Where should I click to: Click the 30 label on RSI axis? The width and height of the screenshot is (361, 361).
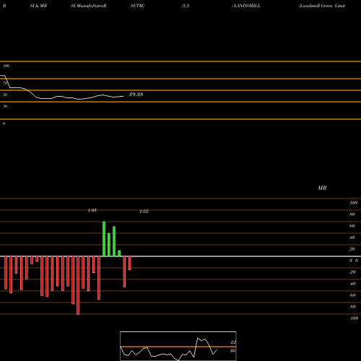coord(5,106)
